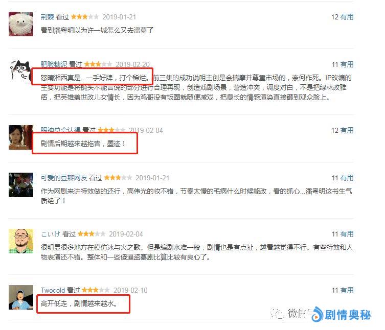Visit 可爱的豆瓣网友's profile link

point(64,178)
